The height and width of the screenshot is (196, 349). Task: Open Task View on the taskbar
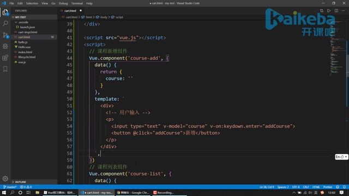point(28,192)
